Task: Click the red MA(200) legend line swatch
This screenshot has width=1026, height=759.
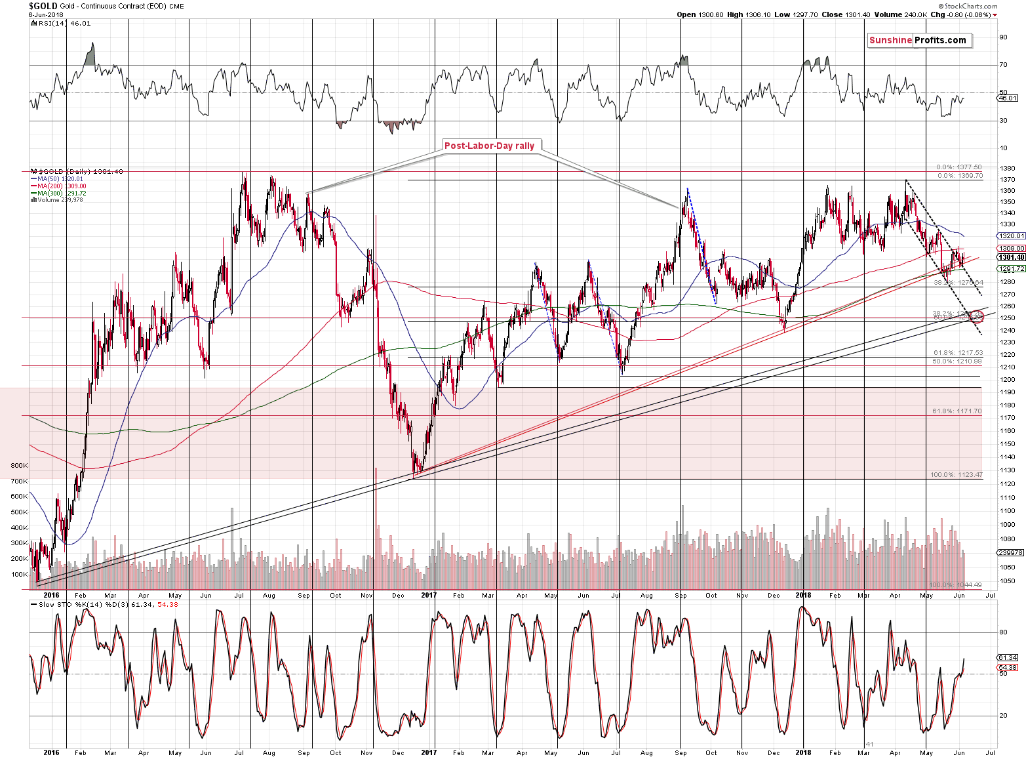Action: [33, 186]
